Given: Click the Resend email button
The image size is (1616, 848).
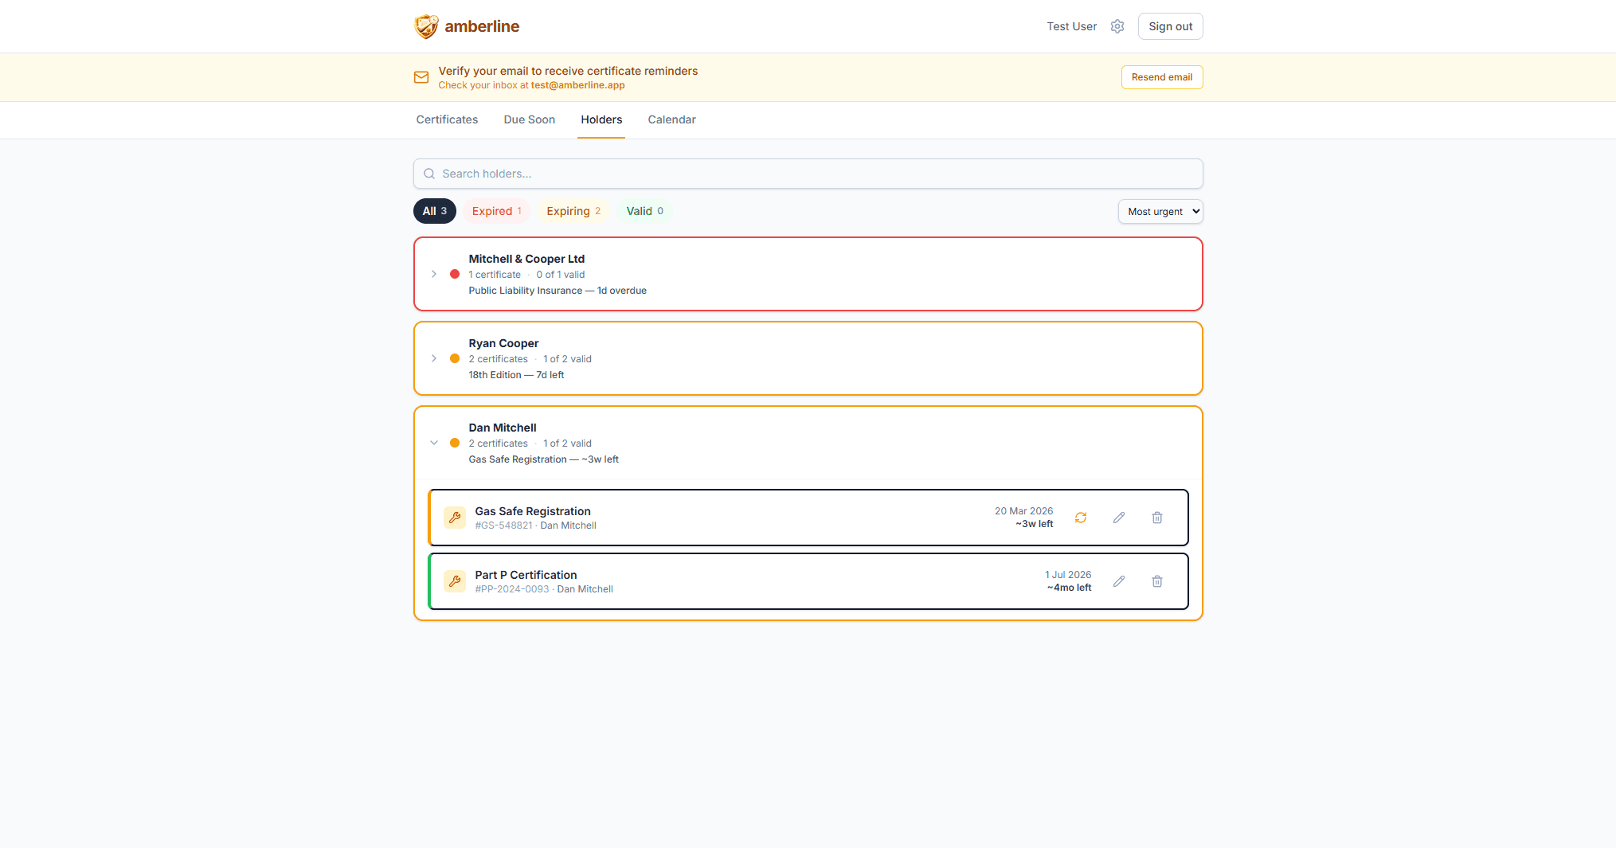Looking at the screenshot, I should tap(1161, 77).
